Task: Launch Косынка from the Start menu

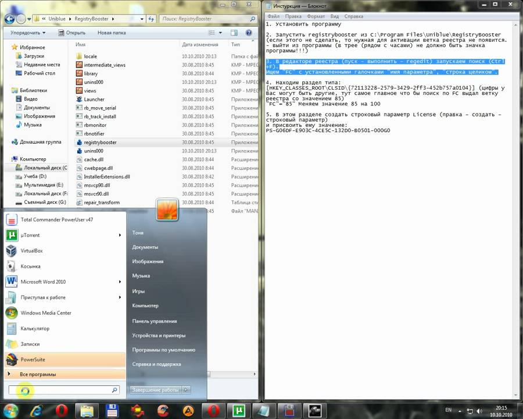Action: [x=65, y=267]
